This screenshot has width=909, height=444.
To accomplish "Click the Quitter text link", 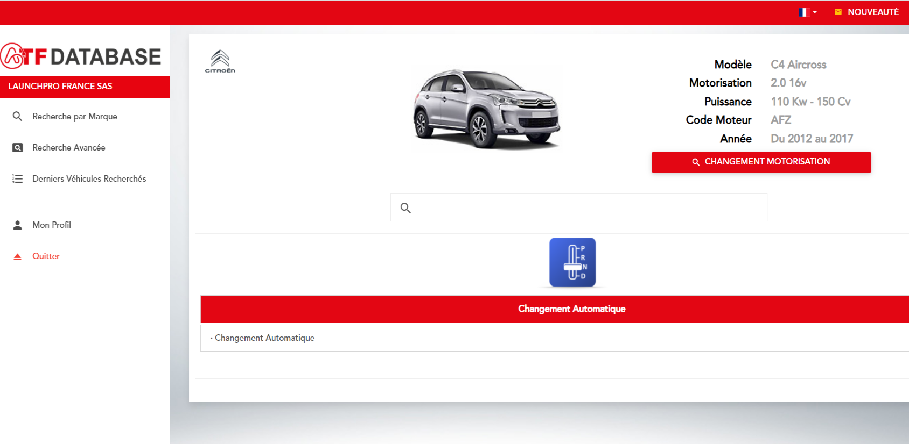I will click(46, 256).
